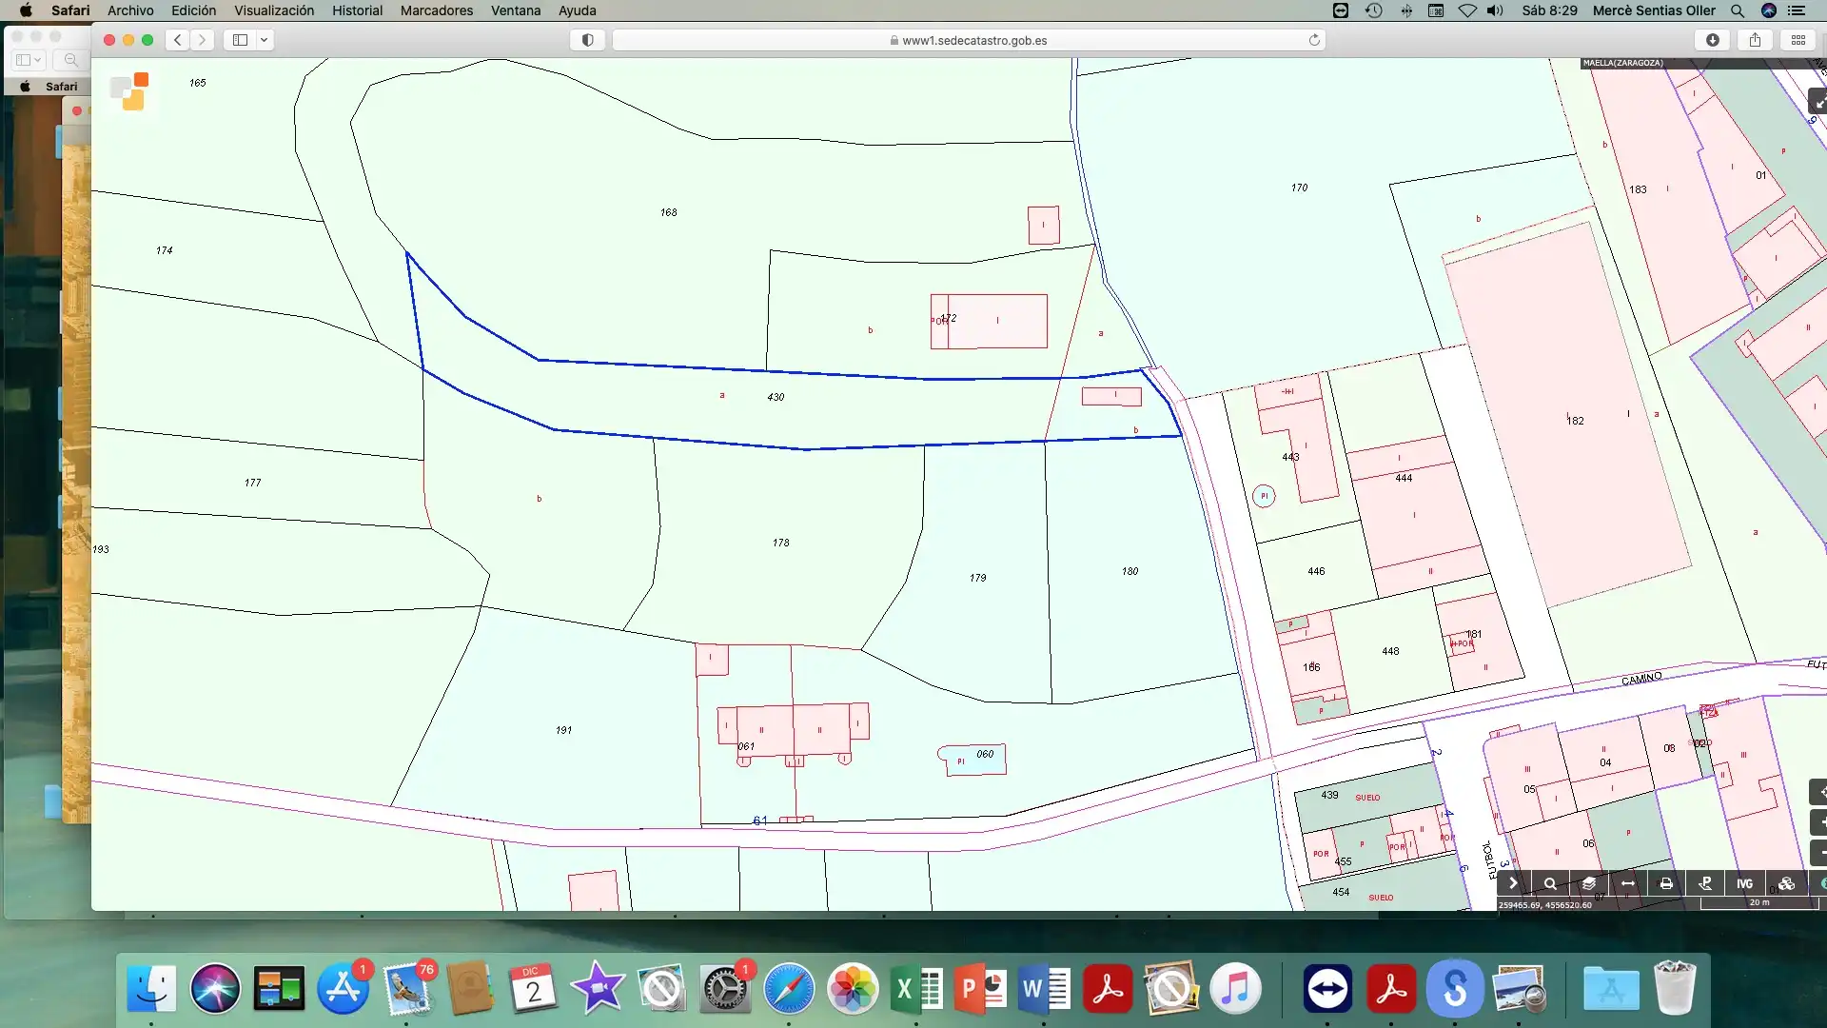Open Notification Center list icon
The height and width of the screenshot is (1028, 1827).
(1797, 10)
